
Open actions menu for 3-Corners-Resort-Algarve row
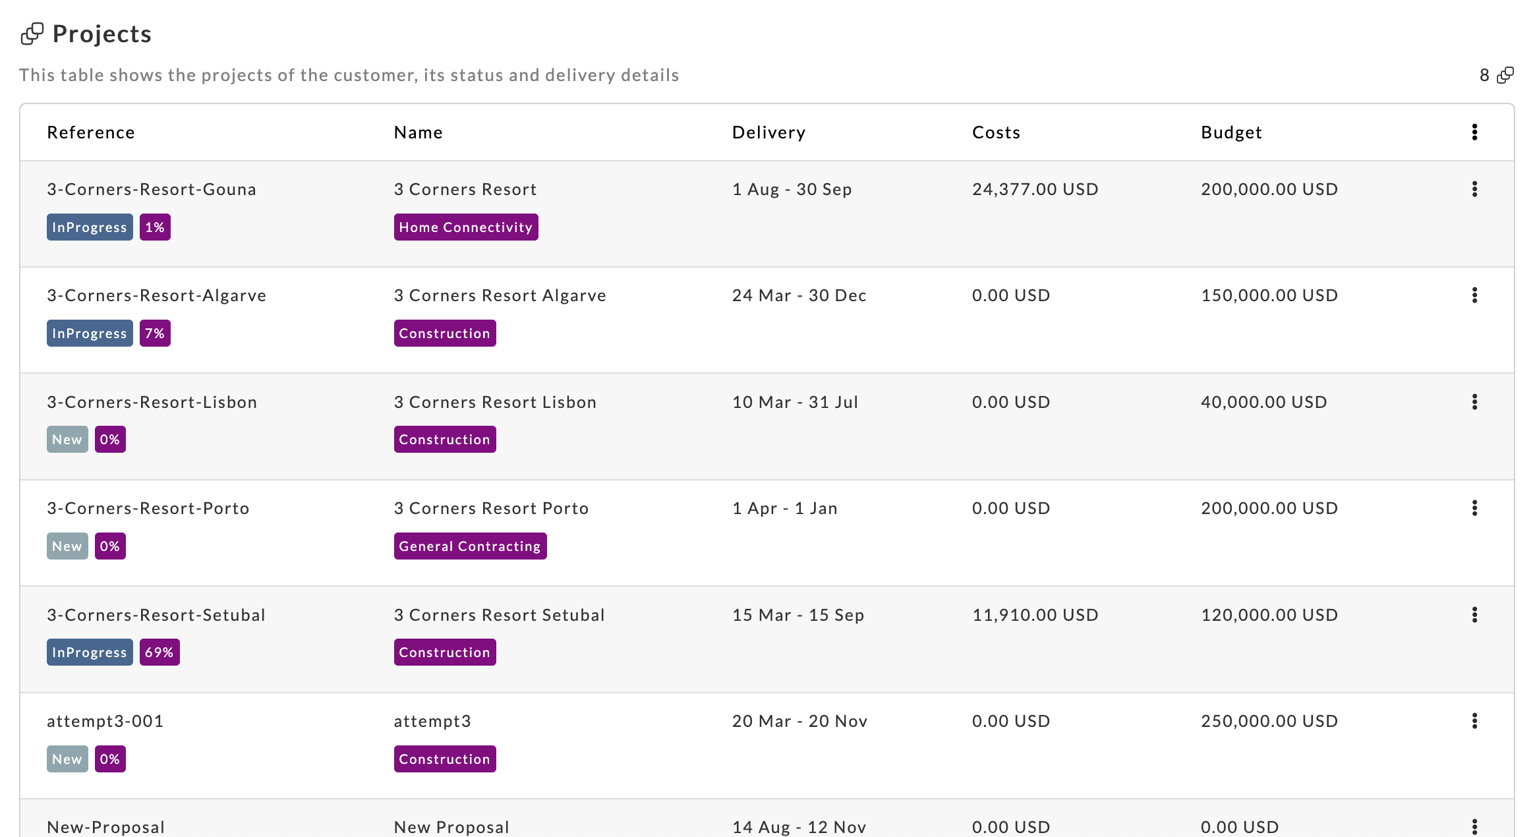pyautogui.click(x=1474, y=295)
